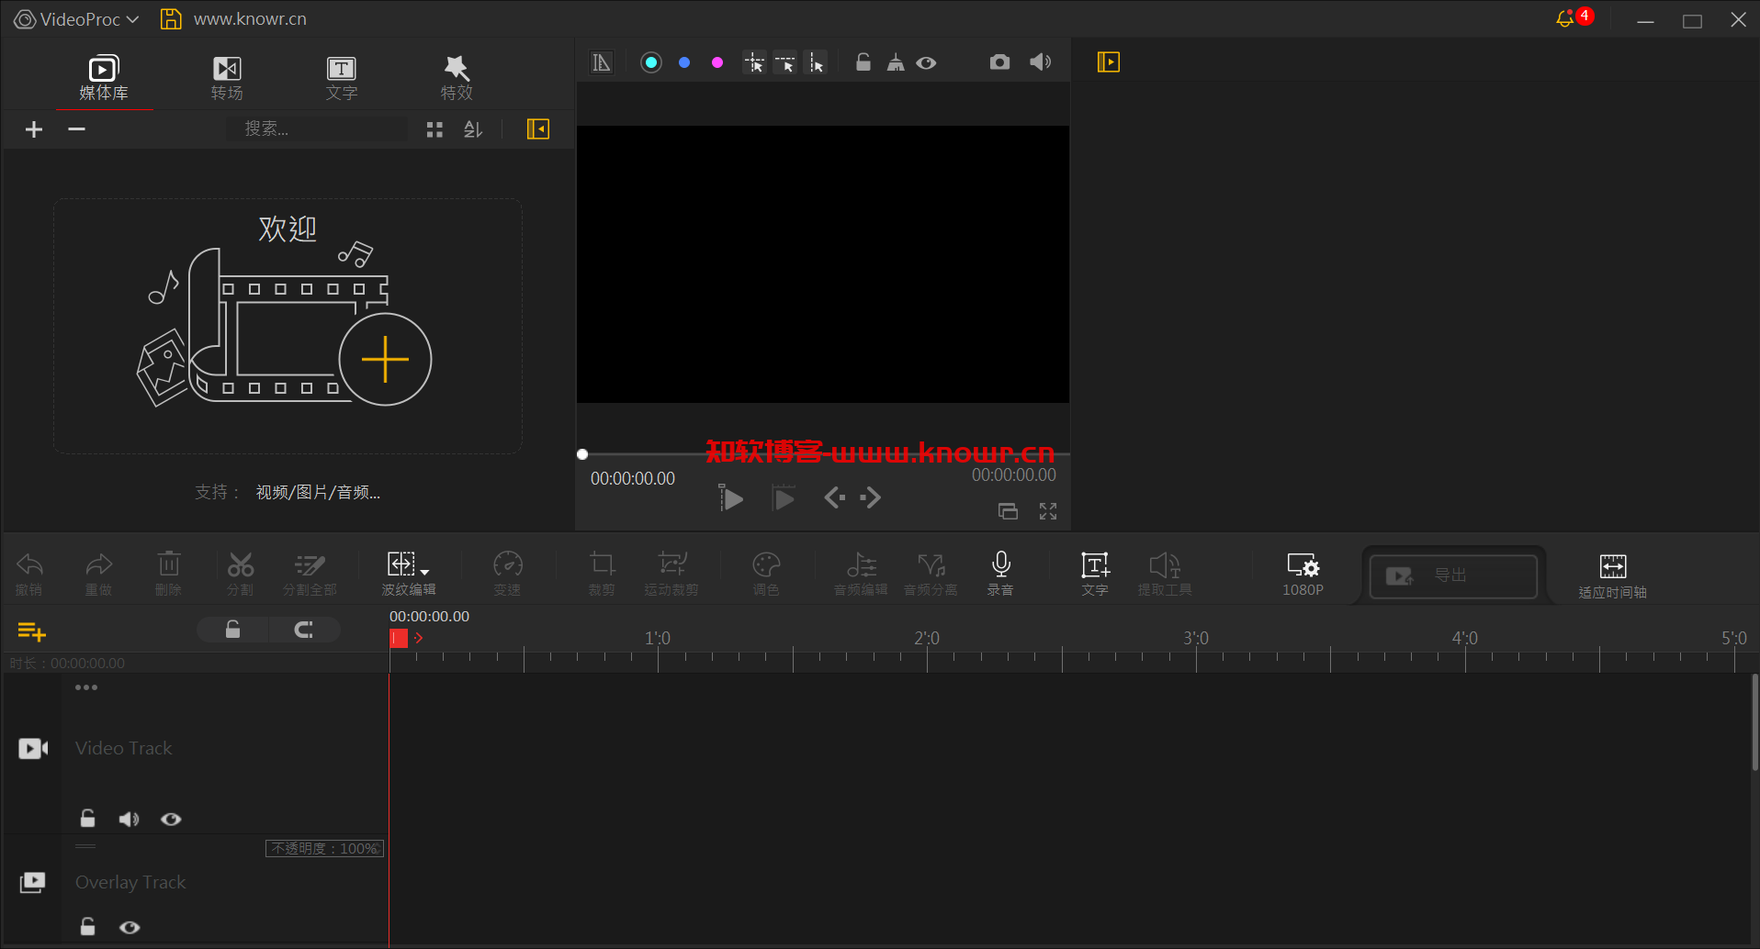Screen dimensions: 1760x949
Task: Take a snapshot with the camera icon
Action: (x=1000, y=62)
